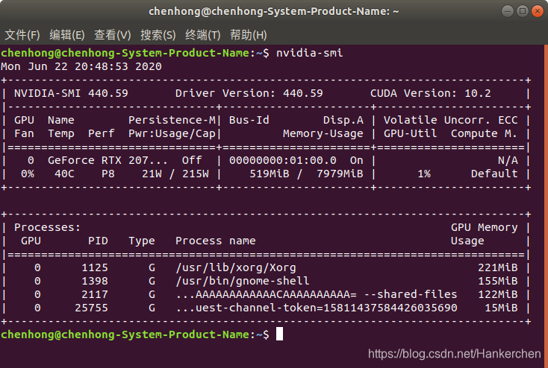
Task: Click the Compute M. header text
Action: coord(484,133)
